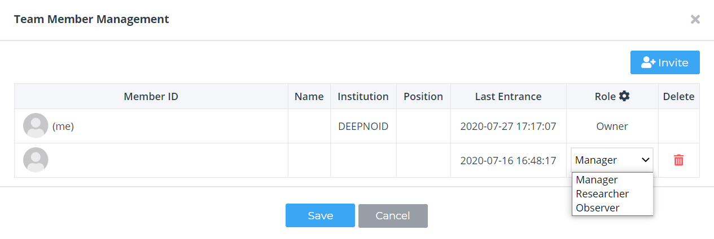Click the DEEPNOID institution cell

tap(363, 126)
